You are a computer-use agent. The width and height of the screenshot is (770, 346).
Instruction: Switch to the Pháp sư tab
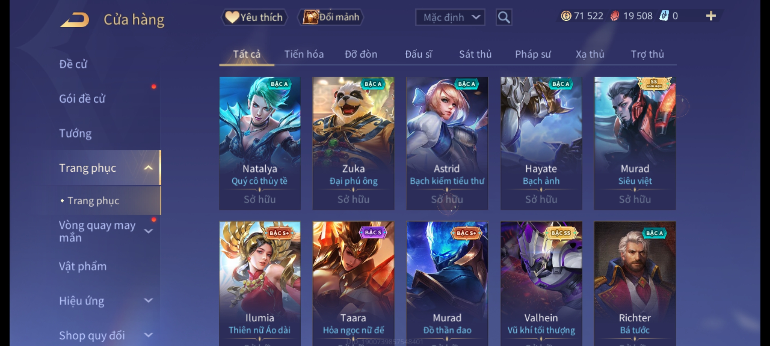533,54
